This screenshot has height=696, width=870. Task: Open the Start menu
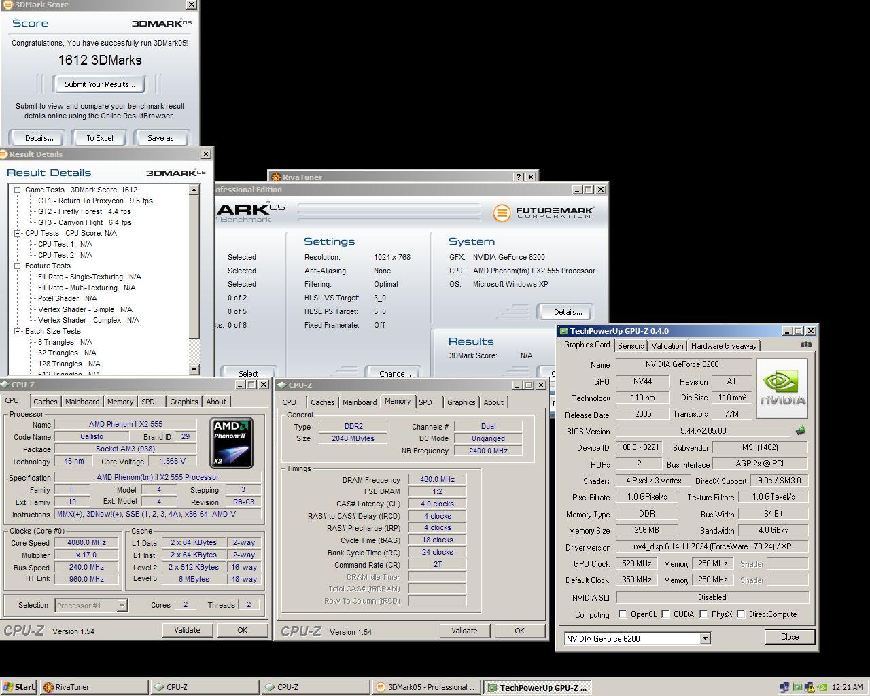19,687
